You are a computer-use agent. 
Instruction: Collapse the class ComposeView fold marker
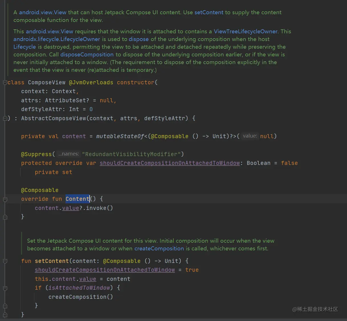coord(5,83)
